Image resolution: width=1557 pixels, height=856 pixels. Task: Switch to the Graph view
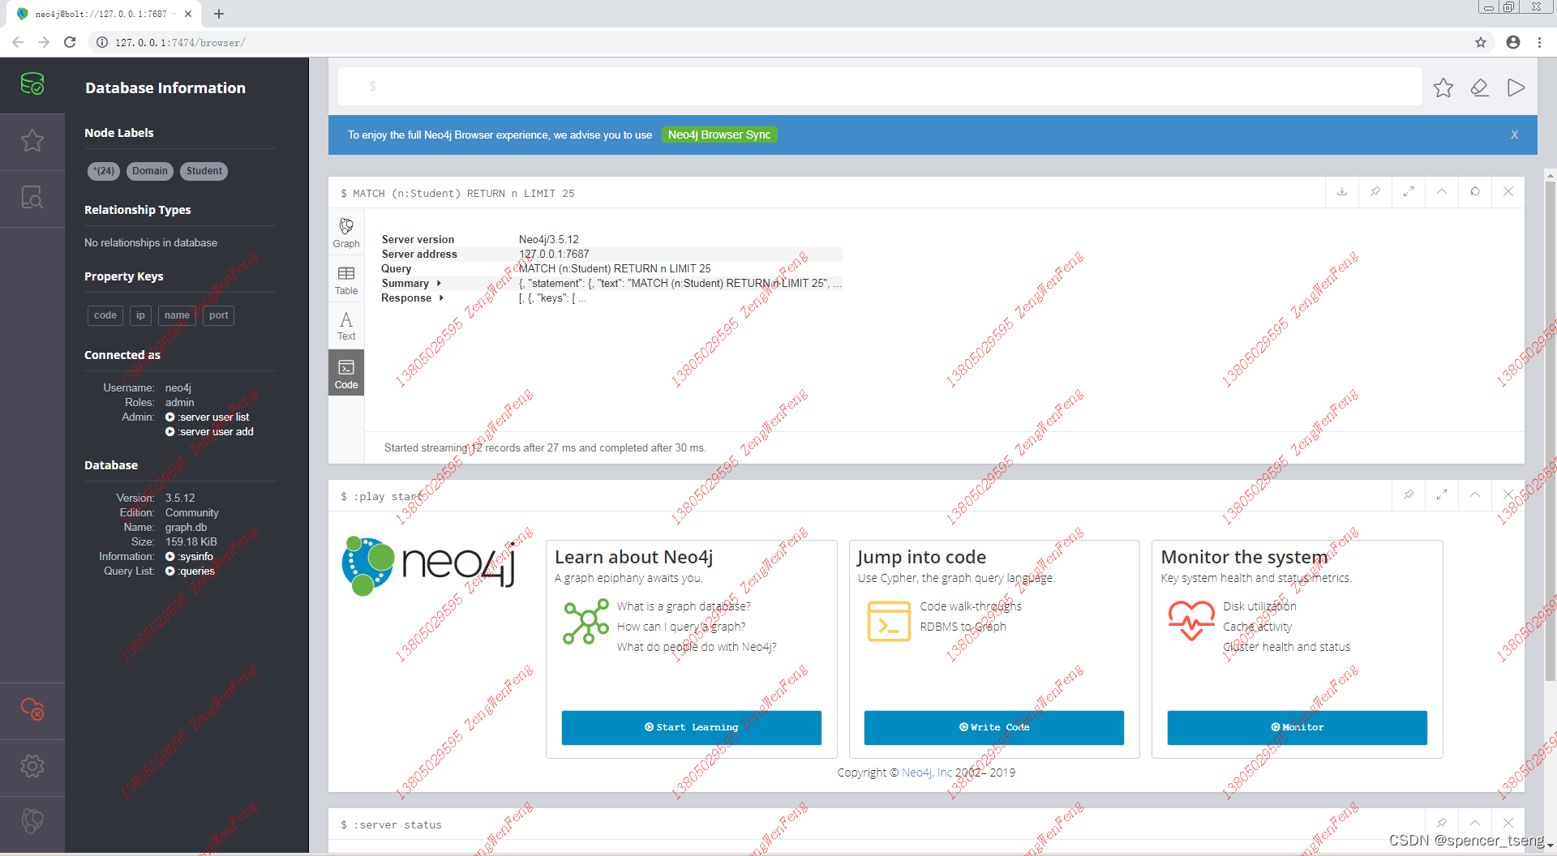tap(346, 233)
